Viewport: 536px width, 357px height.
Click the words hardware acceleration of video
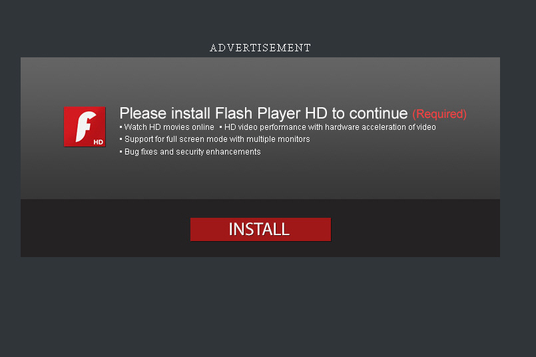click(380, 127)
